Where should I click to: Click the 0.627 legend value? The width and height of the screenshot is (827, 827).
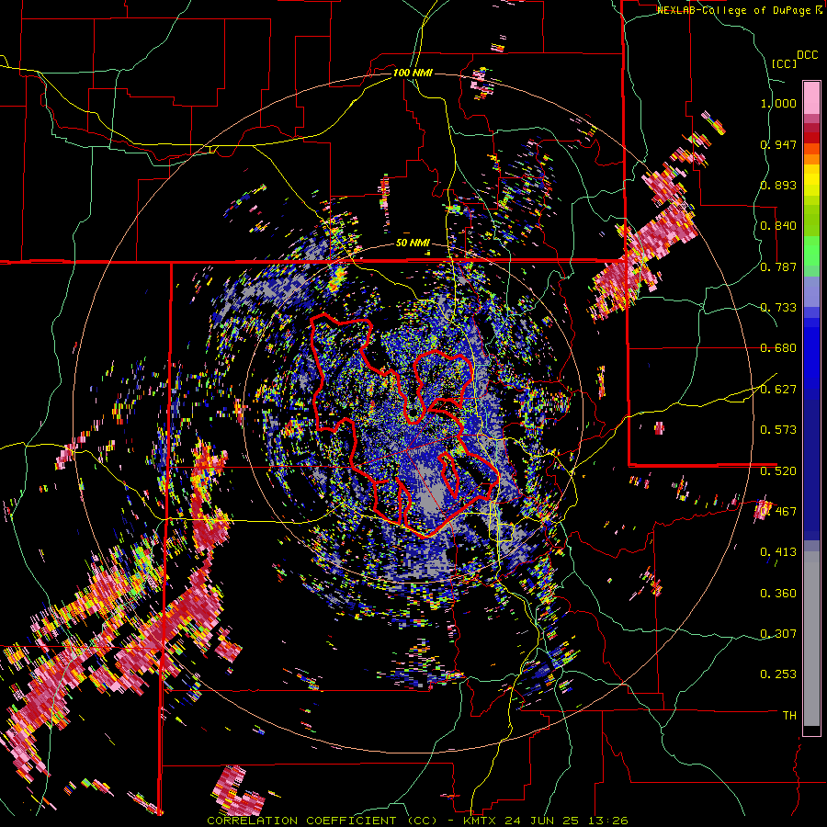click(778, 390)
